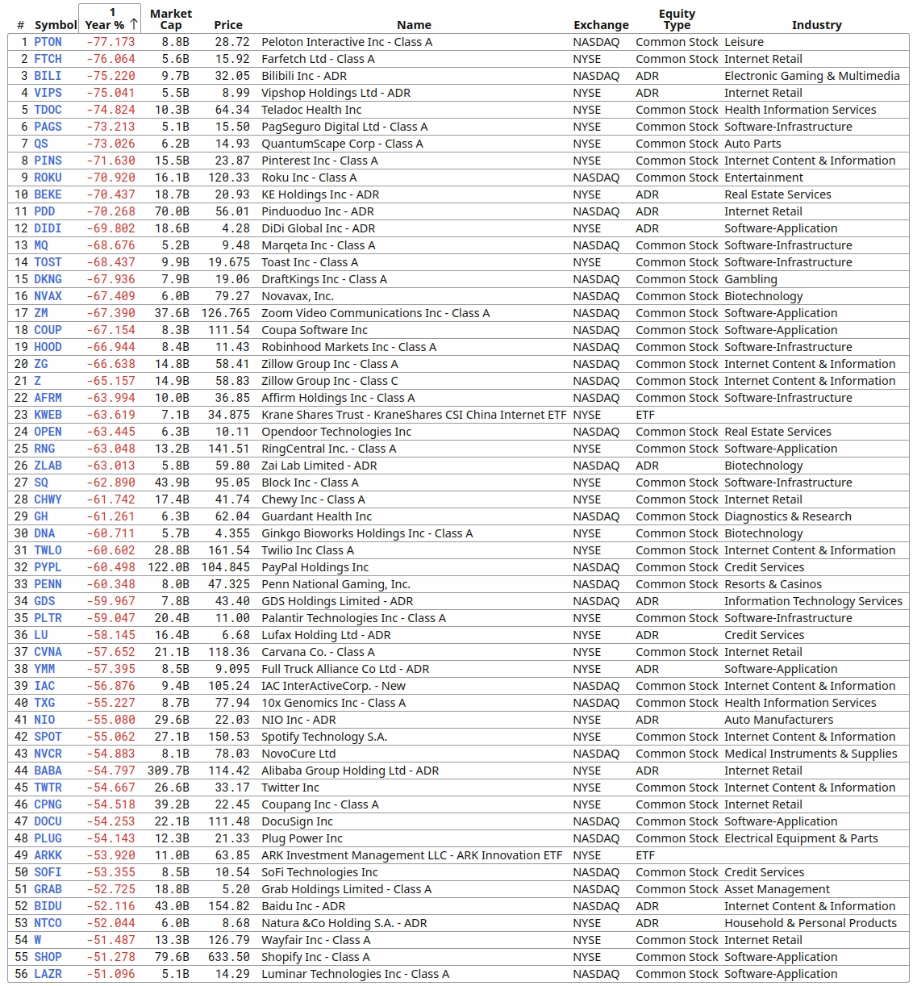Screen dimensions: 913x986
Task: Open the BEKE ticker link
Action: click(x=48, y=194)
